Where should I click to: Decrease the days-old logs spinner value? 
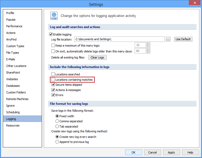[x=148, y=52]
